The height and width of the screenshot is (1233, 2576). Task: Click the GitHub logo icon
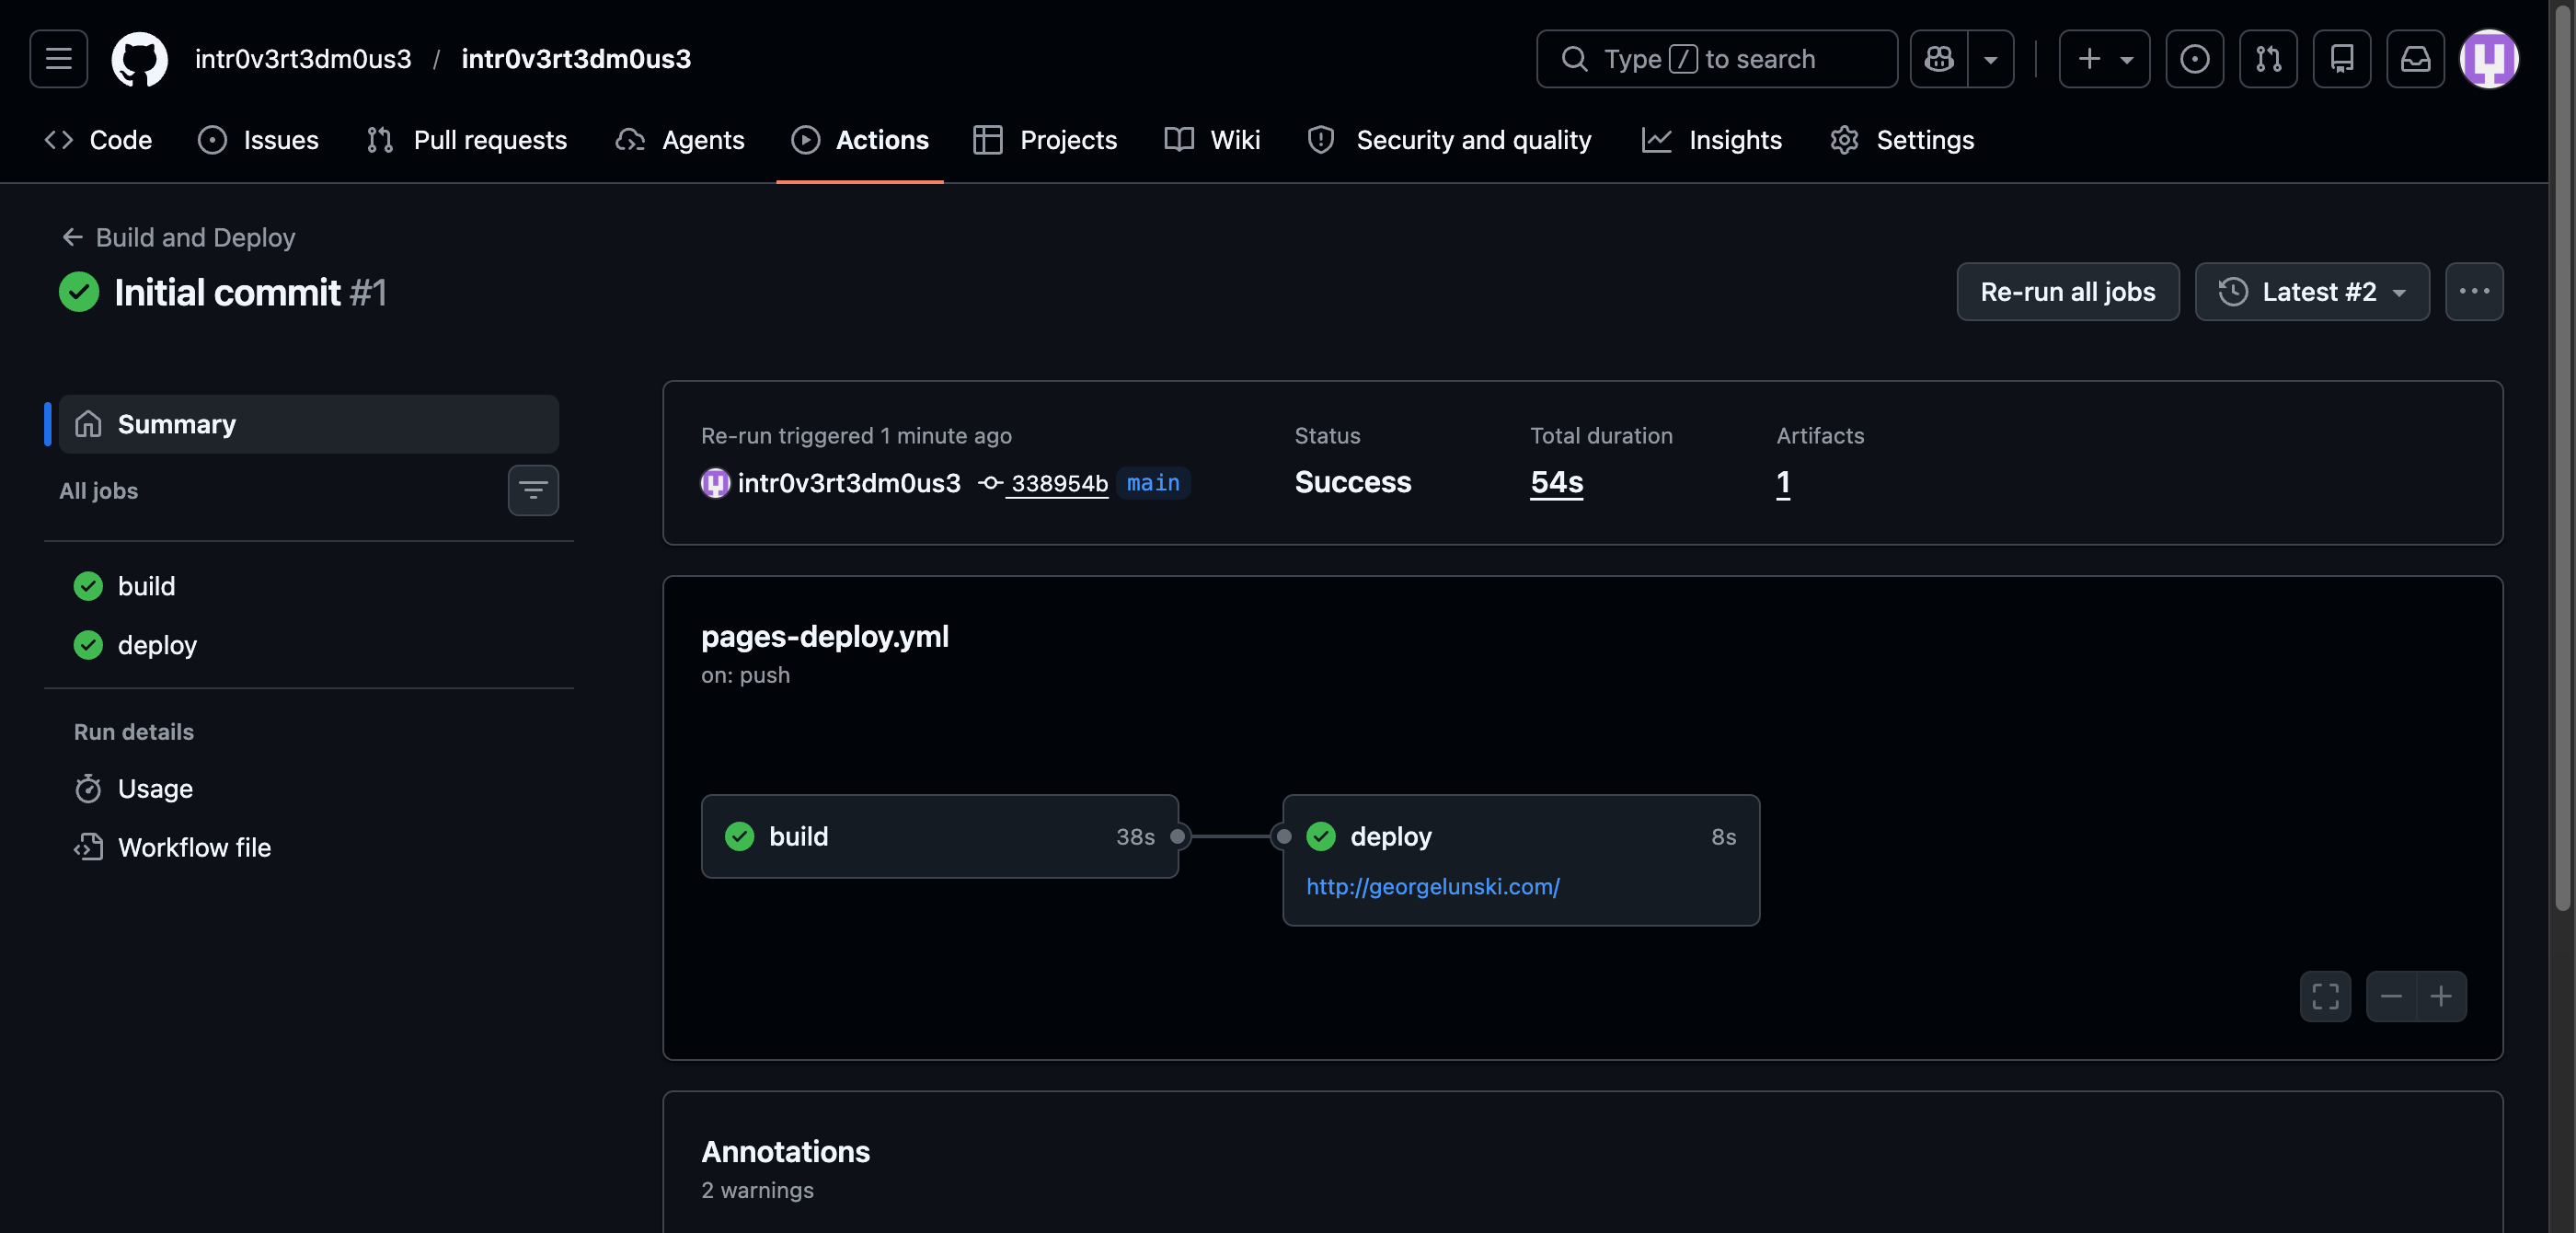pyautogui.click(x=139, y=59)
